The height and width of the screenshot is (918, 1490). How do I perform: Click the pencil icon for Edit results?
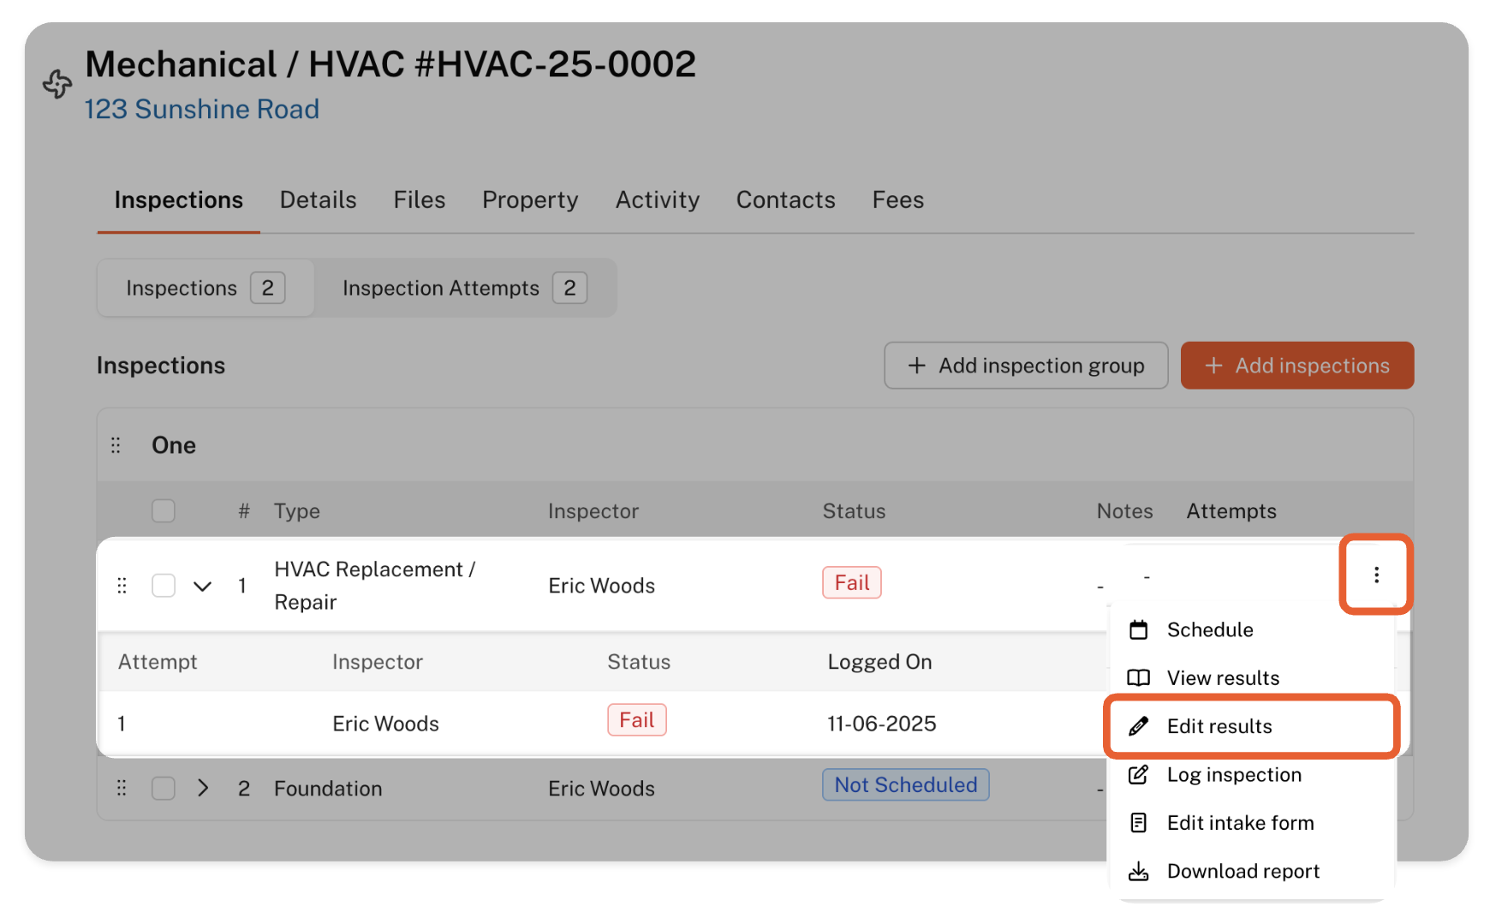1138,726
